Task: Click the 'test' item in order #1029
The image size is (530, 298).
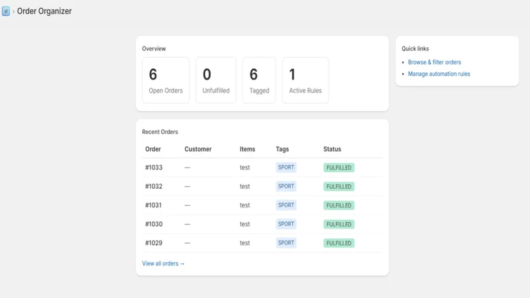Action: tap(244, 243)
